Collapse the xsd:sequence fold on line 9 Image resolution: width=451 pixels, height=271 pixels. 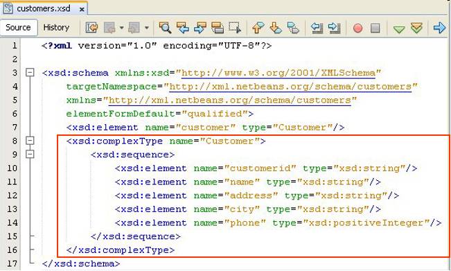[30, 154]
